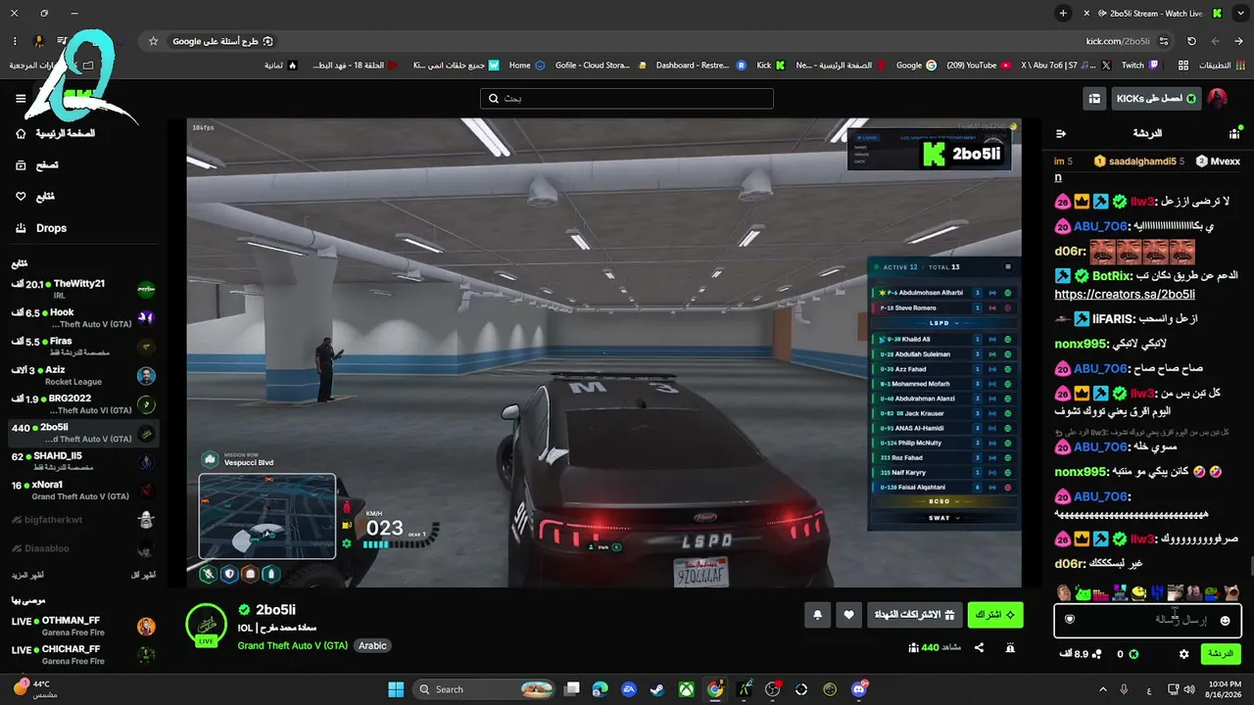Open the Google bookmark
The width and height of the screenshot is (1254, 705).
[x=916, y=66]
